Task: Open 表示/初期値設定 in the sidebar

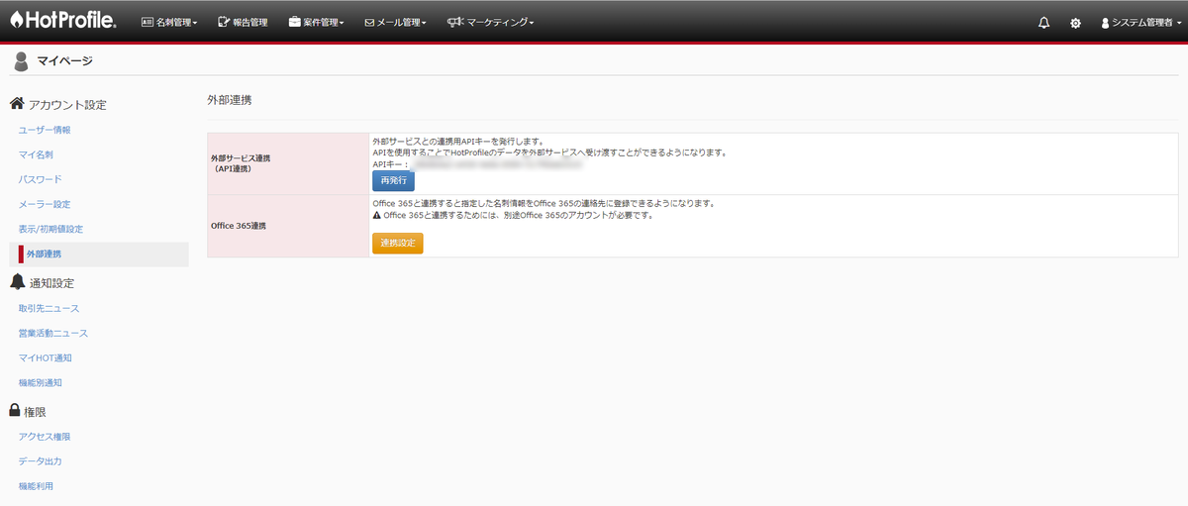Action: tap(50, 229)
